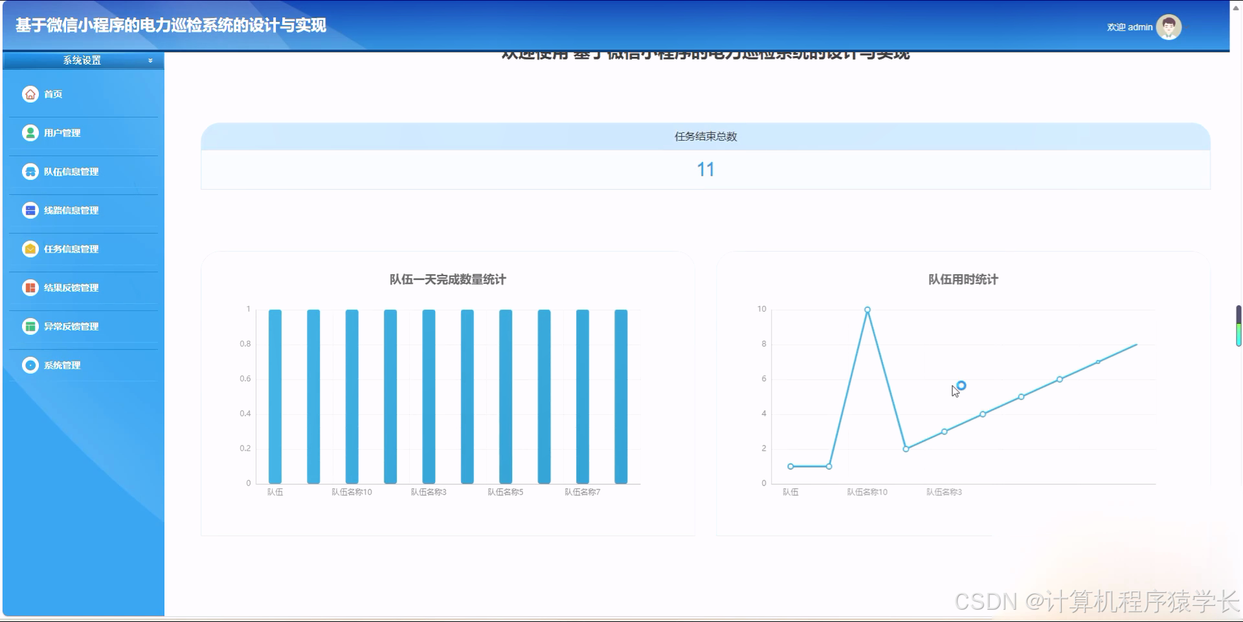Click the bar above 队伍名称7

[583, 396]
